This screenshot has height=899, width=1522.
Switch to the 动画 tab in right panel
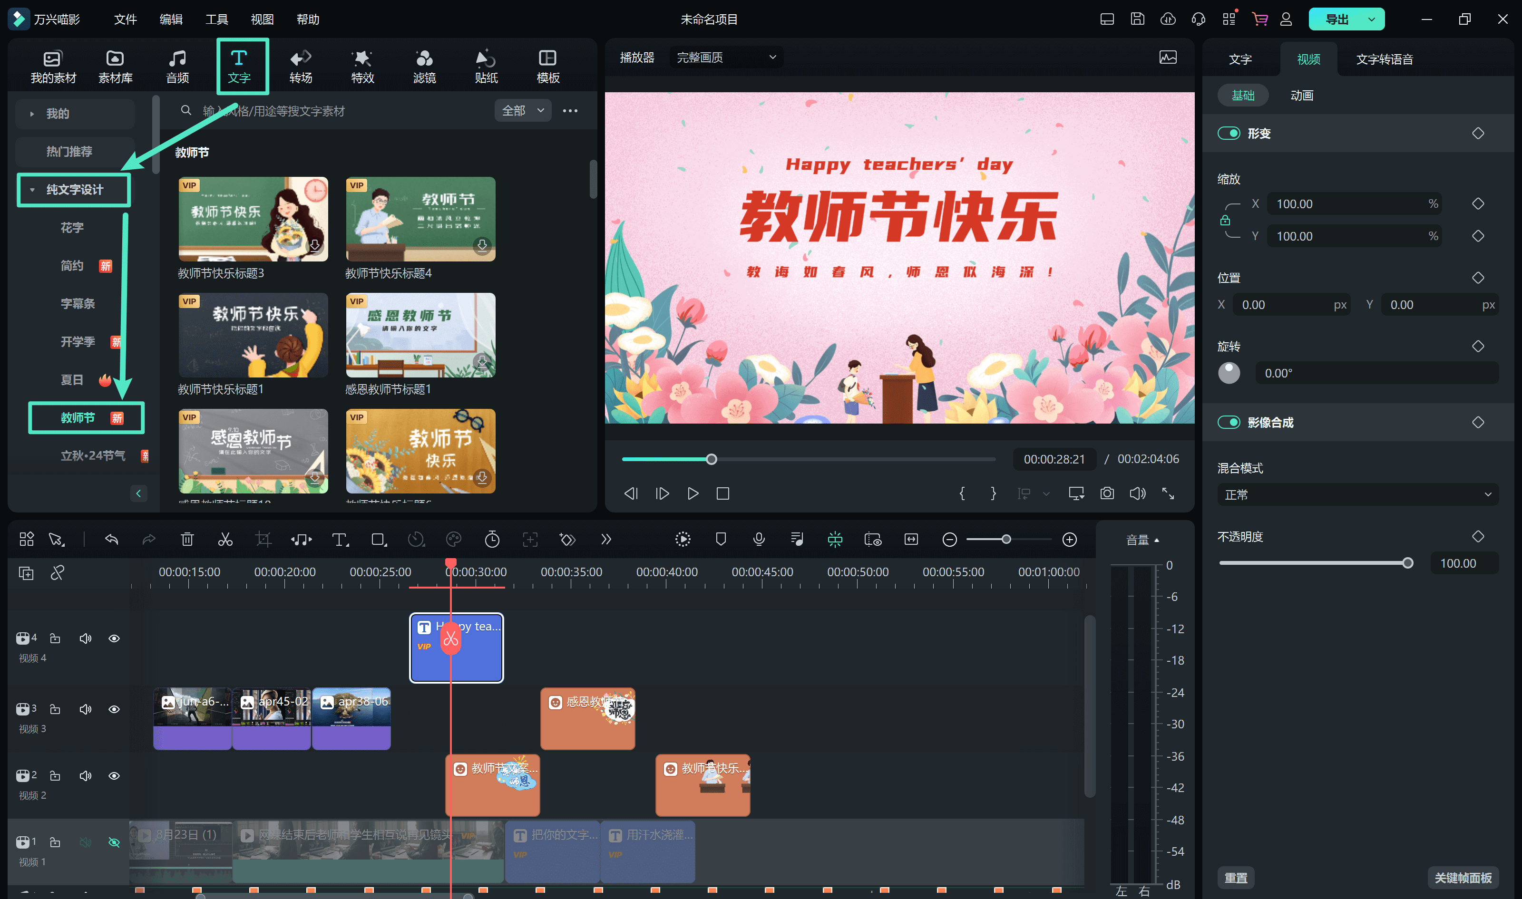tap(1301, 95)
